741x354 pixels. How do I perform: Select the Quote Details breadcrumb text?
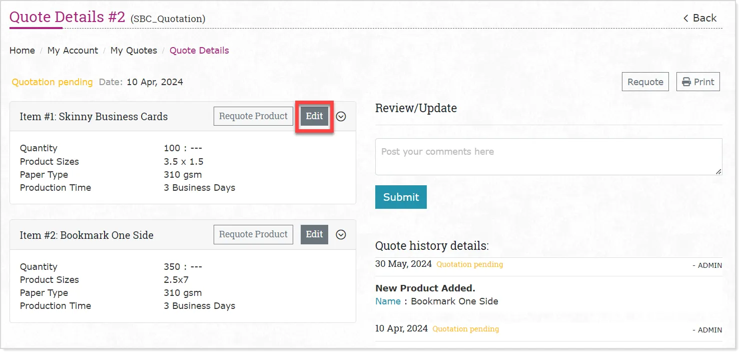click(x=199, y=51)
